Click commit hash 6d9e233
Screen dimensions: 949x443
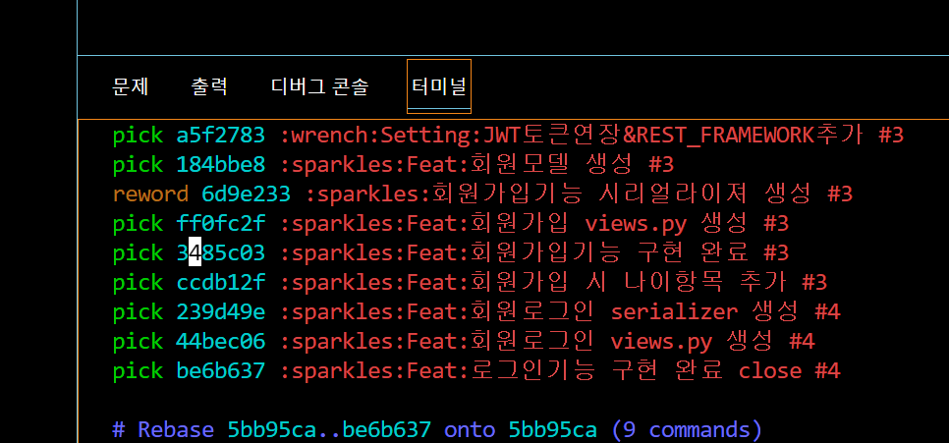tap(246, 194)
